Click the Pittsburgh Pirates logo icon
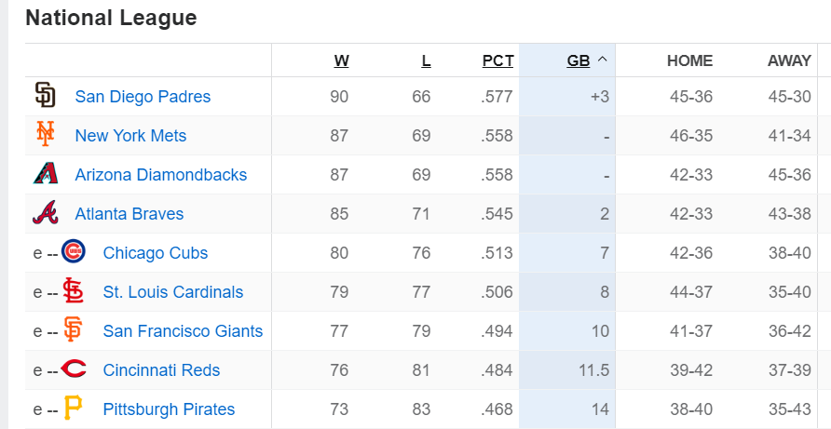 pyautogui.click(x=73, y=409)
